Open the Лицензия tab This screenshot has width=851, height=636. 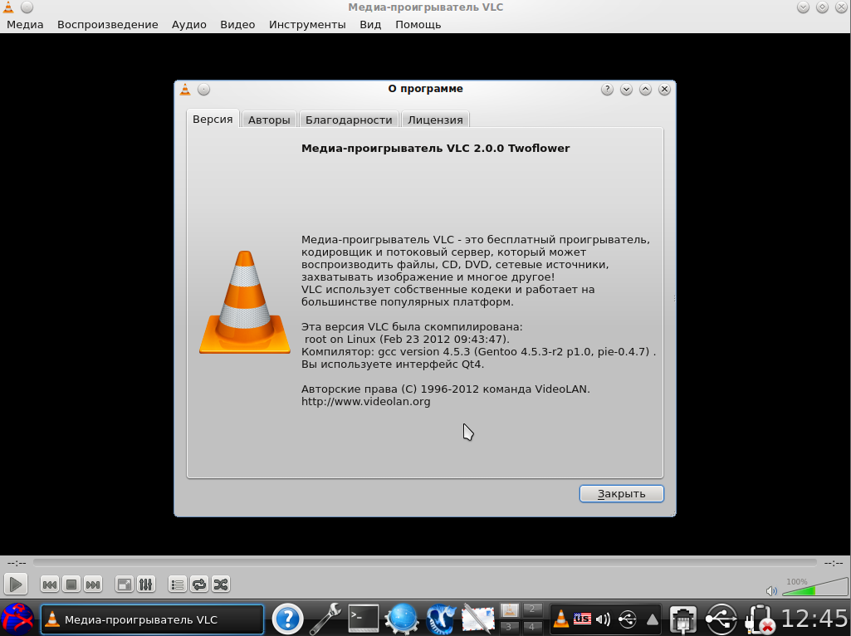click(435, 120)
